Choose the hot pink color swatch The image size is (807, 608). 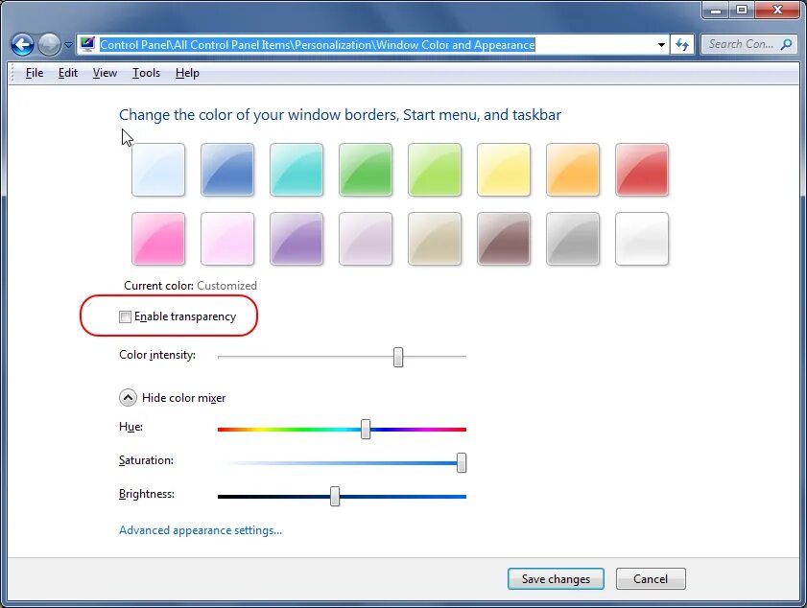158,239
